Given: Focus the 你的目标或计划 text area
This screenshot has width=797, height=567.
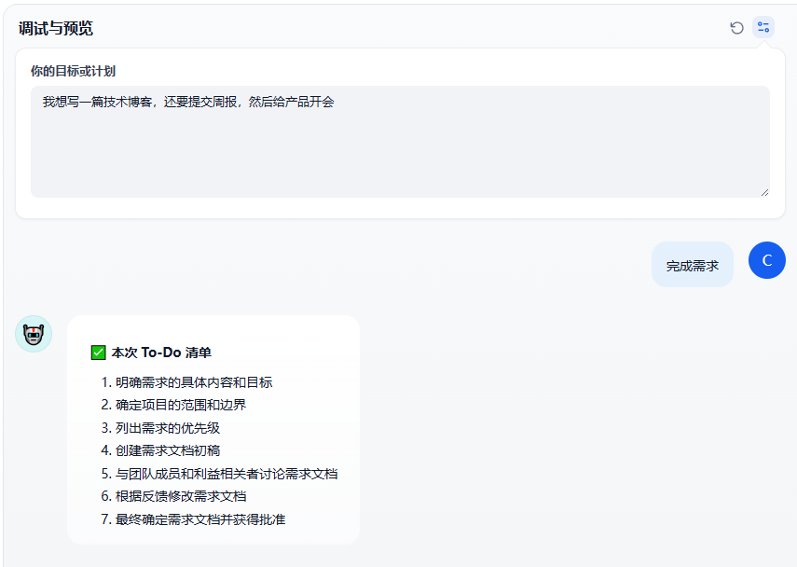Looking at the screenshot, I should (400, 142).
